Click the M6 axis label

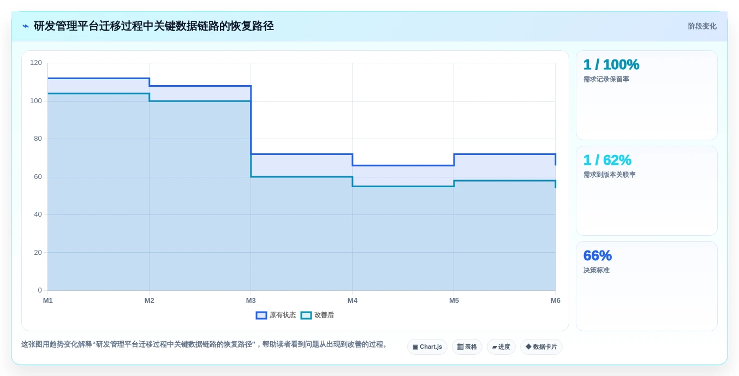tap(556, 301)
